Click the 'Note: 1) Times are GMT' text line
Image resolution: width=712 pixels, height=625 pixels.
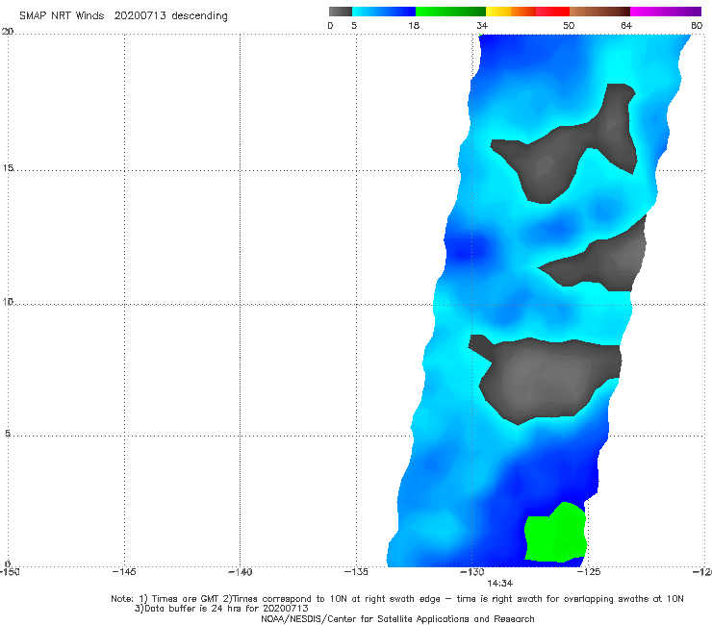coord(397,599)
